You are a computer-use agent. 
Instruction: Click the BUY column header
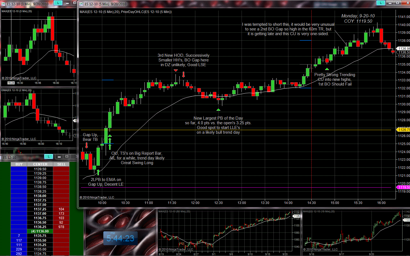19,164
